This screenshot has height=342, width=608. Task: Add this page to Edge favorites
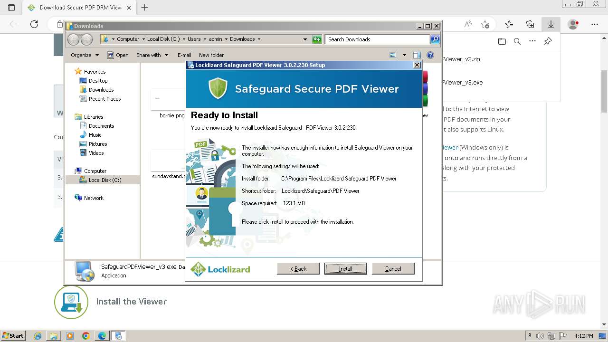(485, 24)
